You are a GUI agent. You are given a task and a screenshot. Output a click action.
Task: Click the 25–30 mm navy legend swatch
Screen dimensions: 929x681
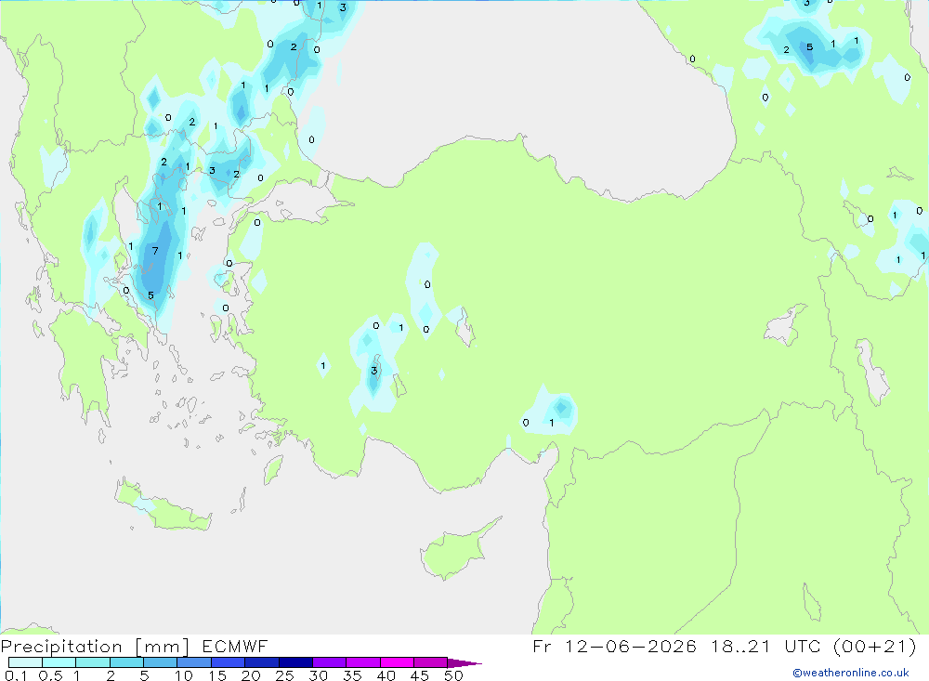(x=295, y=662)
